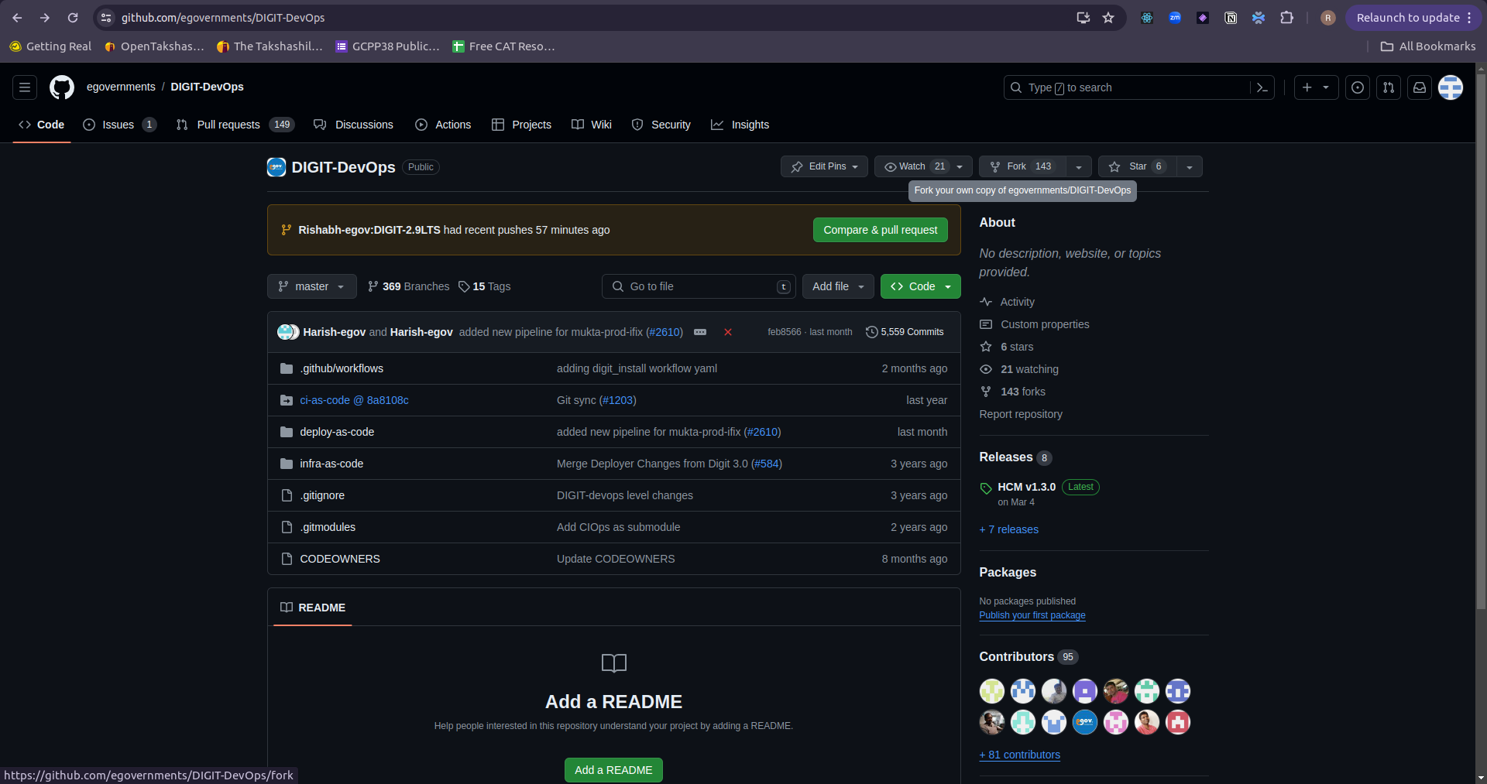Bookmark this page with the star icon

1108,18
